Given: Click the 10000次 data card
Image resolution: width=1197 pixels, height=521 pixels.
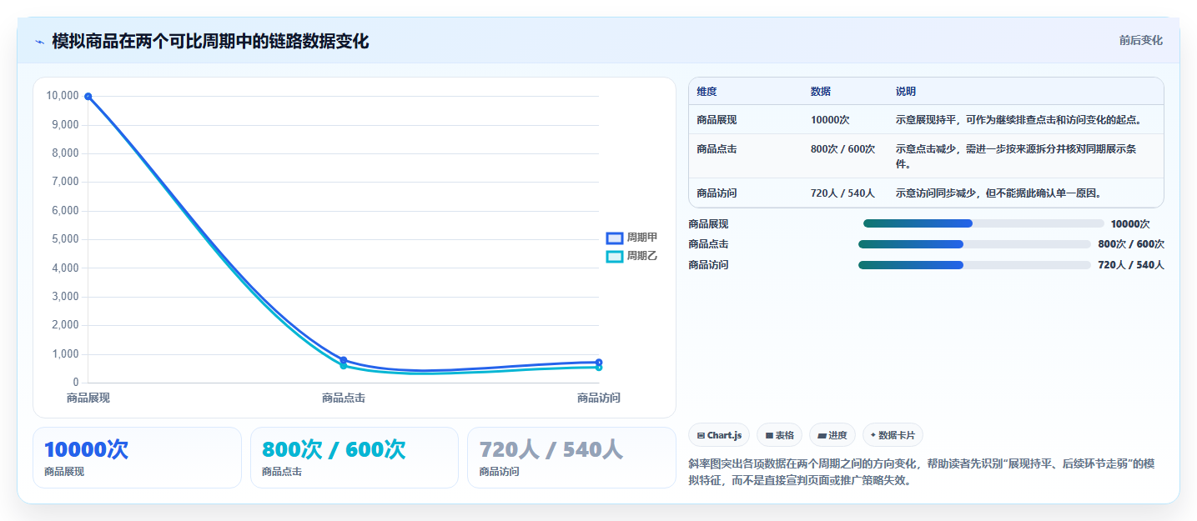Looking at the screenshot, I should 137,458.
